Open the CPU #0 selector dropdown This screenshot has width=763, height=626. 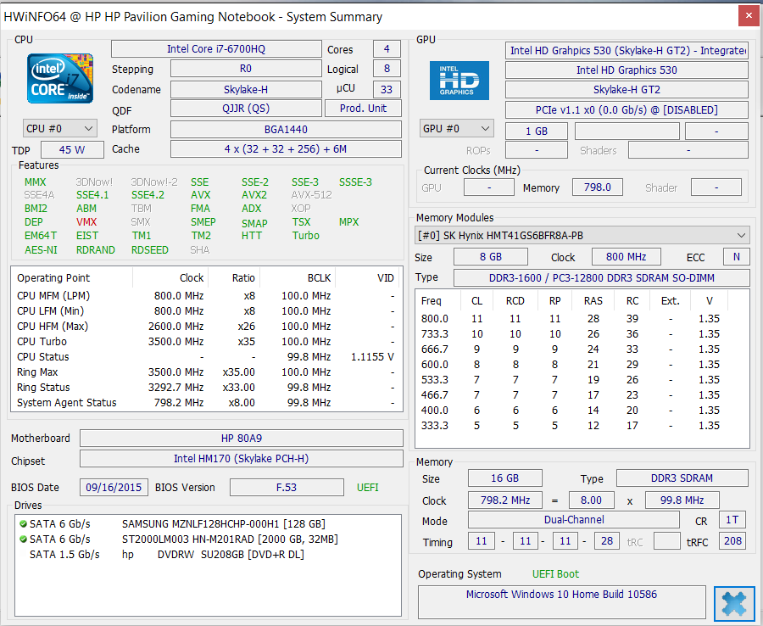pos(60,128)
